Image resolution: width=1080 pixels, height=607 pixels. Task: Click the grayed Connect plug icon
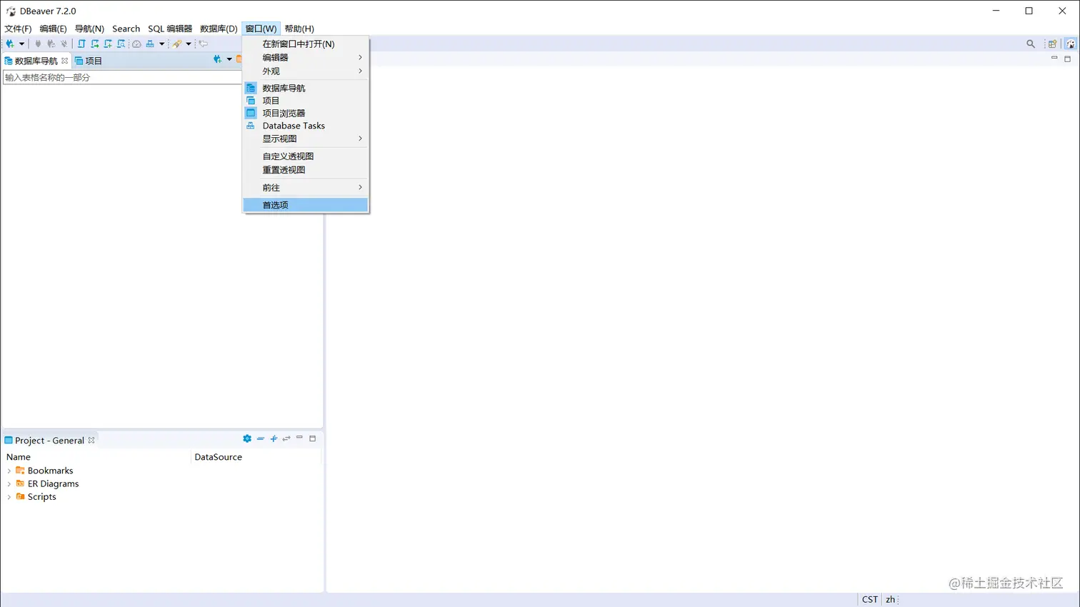coord(38,44)
